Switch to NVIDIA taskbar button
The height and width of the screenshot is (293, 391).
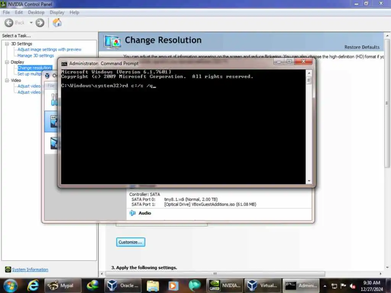click(x=225, y=285)
